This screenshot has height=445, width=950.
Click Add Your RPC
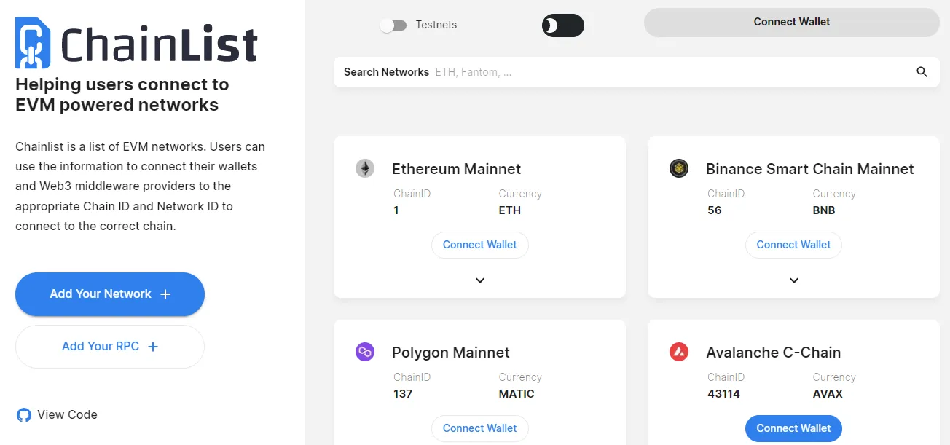point(109,346)
